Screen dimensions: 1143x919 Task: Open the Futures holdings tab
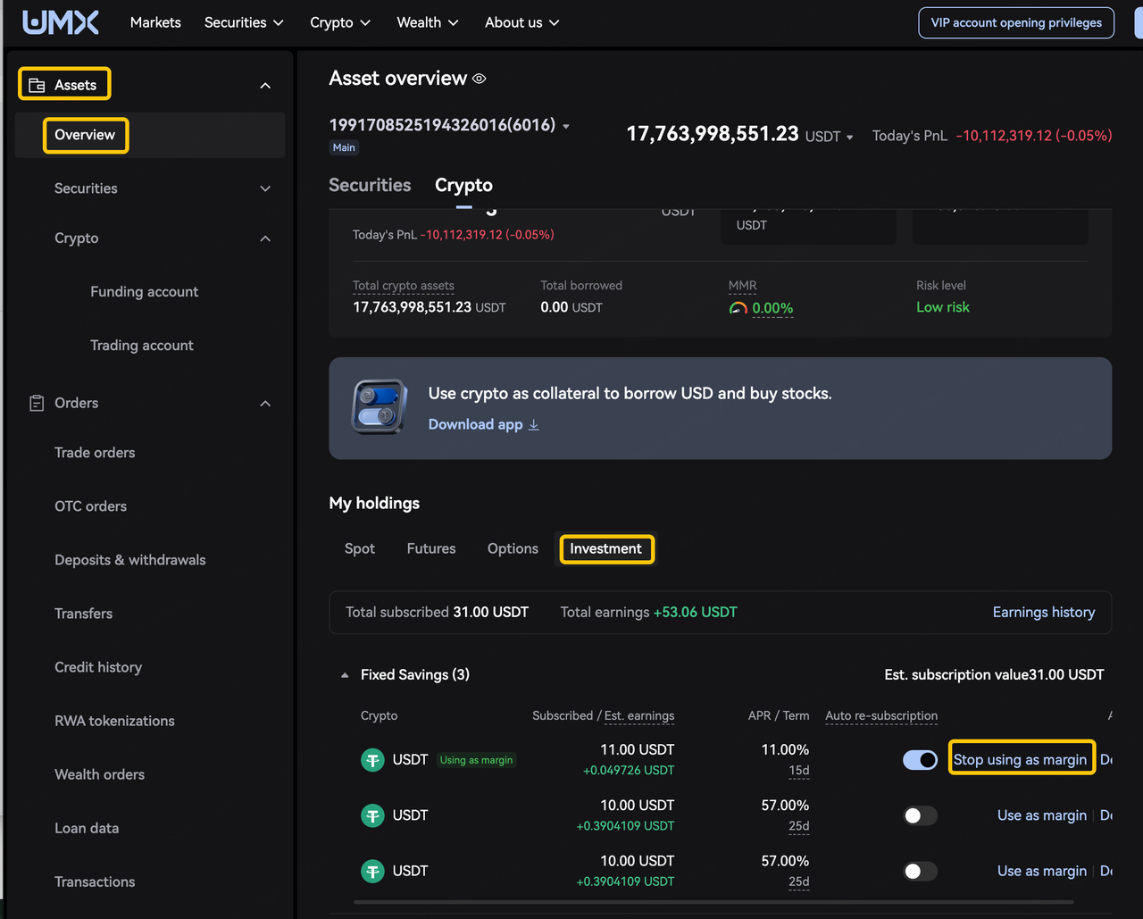tap(431, 548)
